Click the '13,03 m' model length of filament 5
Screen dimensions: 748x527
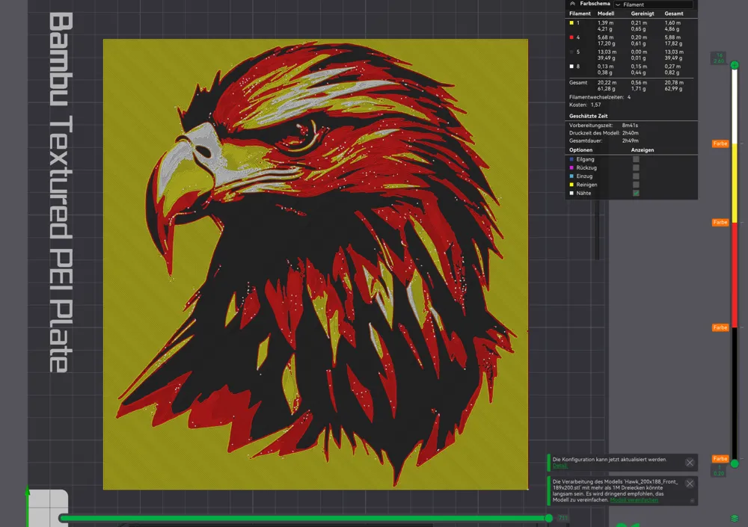pos(607,52)
